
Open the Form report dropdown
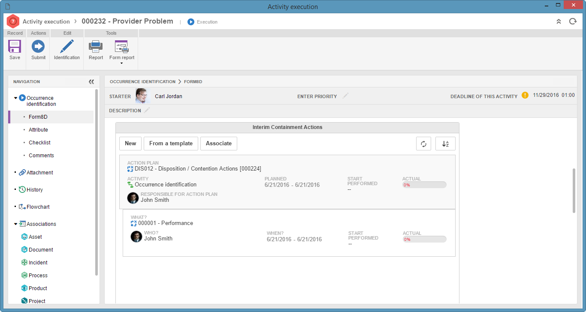(122, 63)
